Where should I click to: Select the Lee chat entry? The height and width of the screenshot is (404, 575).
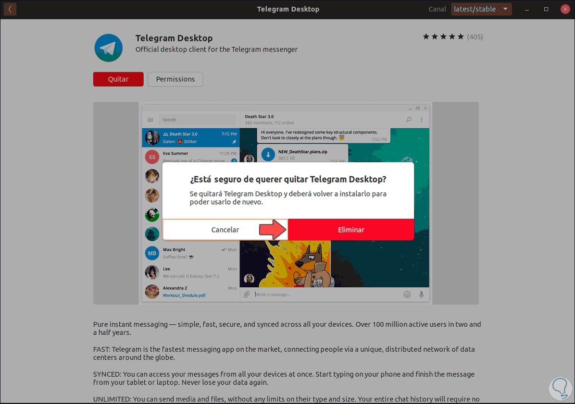[191, 272]
